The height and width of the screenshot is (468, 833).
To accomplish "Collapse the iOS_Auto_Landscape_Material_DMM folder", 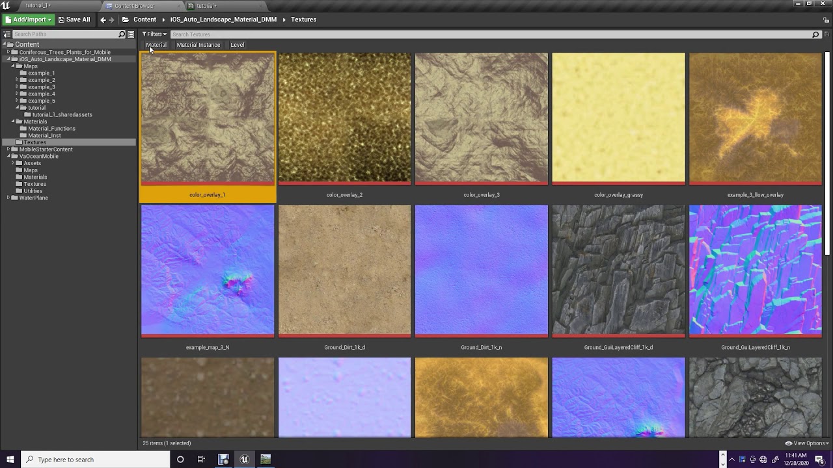I will click(8, 59).
